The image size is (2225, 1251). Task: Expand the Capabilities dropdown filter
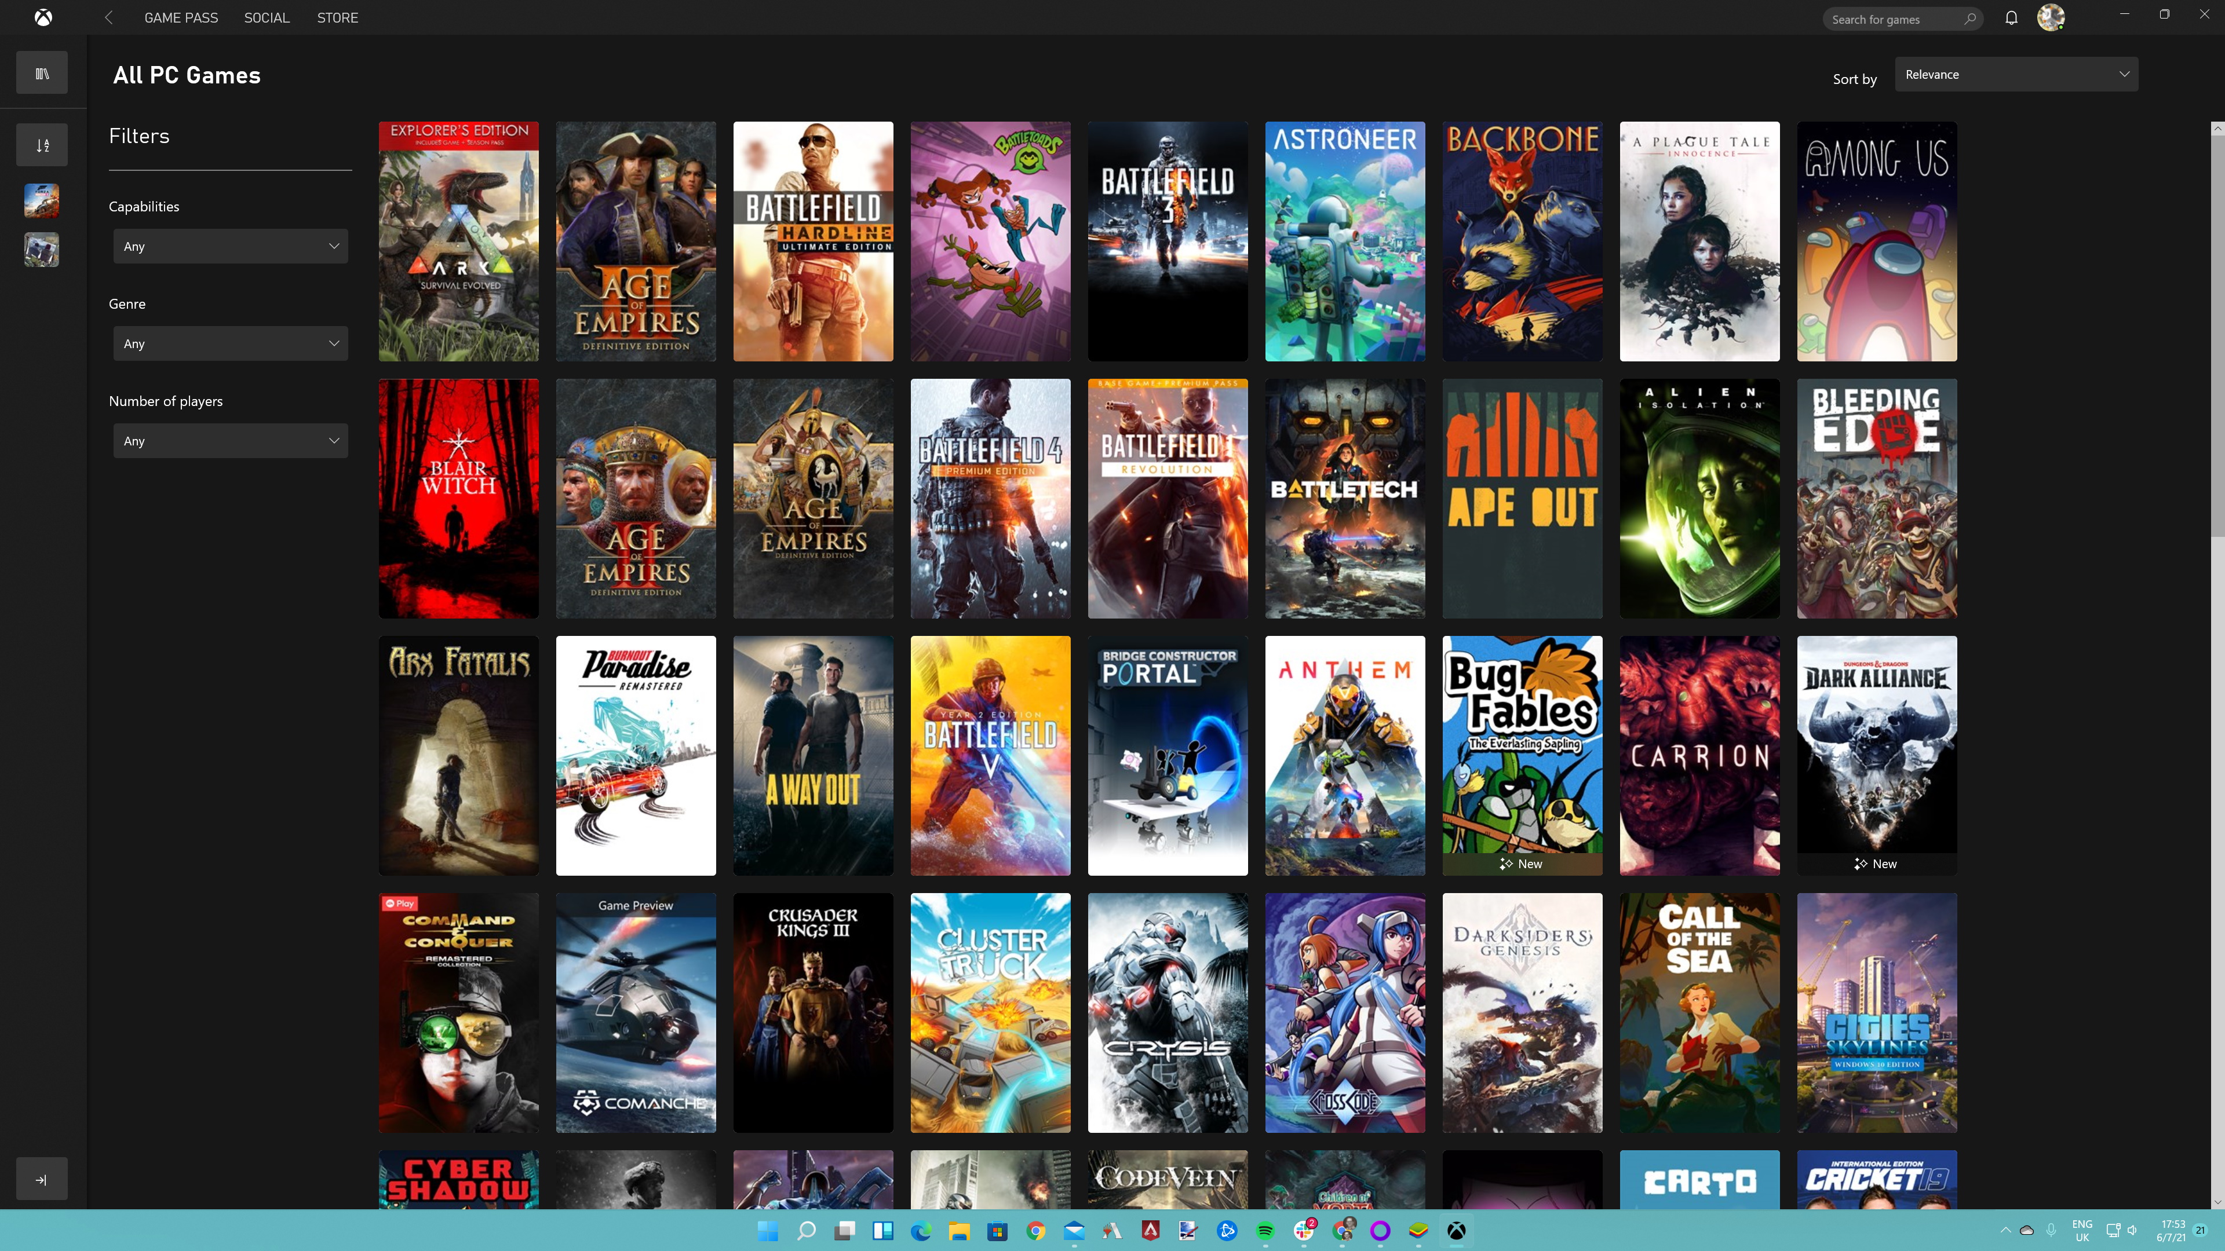[231, 246]
